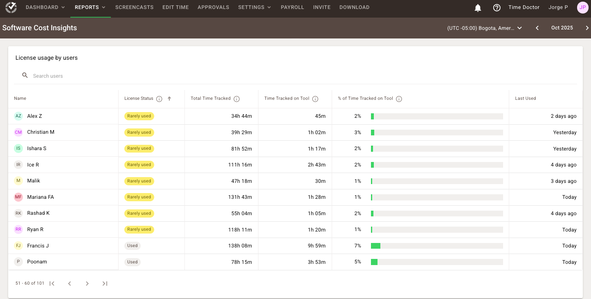The height and width of the screenshot is (299, 591).
Task: Open the timezone dropdown
Action: pyautogui.click(x=485, y=28)
